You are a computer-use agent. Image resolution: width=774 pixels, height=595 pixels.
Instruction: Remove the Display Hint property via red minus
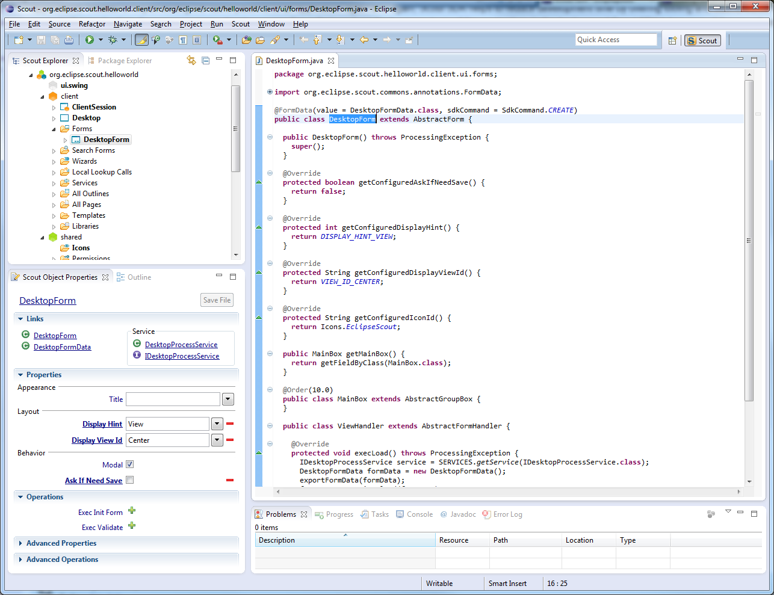click(x=230, y=424)
